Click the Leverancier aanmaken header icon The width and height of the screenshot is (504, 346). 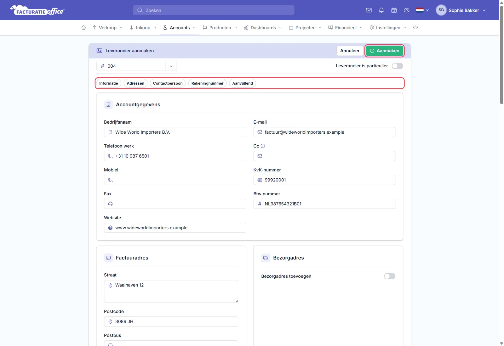pos(100,51)
